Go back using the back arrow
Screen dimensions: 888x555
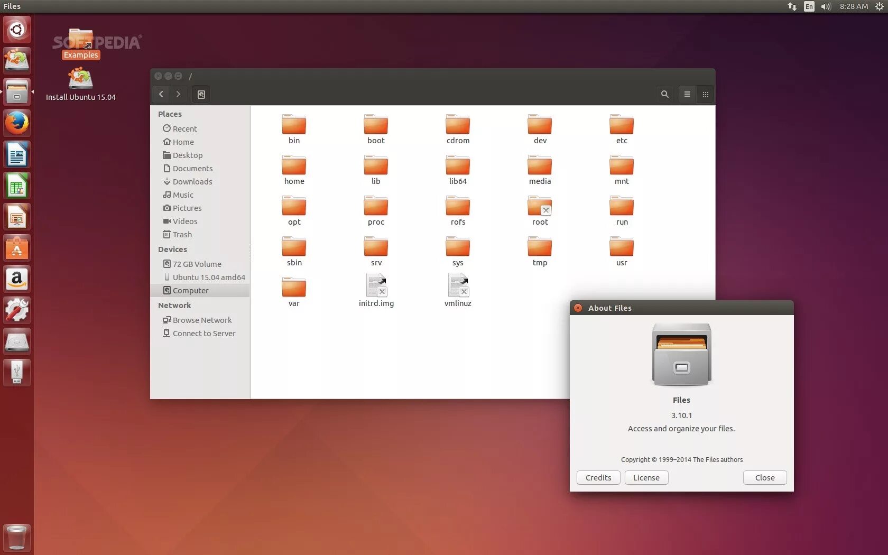pos(161,94)
